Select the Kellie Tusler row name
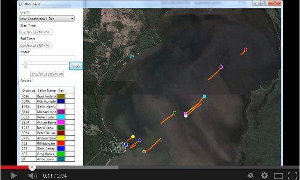This screenshot has height=180, width=300. tap(46, 117)
